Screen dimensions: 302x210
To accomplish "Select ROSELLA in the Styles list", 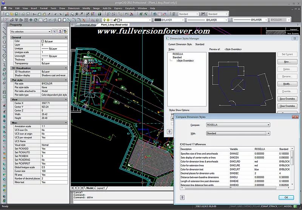I will (178, 54).
